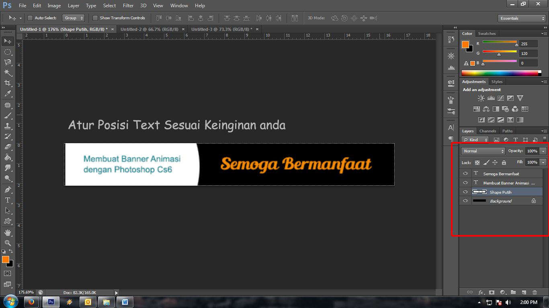Add a Brightness/Contrast adjustment
This screenshot has height=308, width=549.
[481, 98]
